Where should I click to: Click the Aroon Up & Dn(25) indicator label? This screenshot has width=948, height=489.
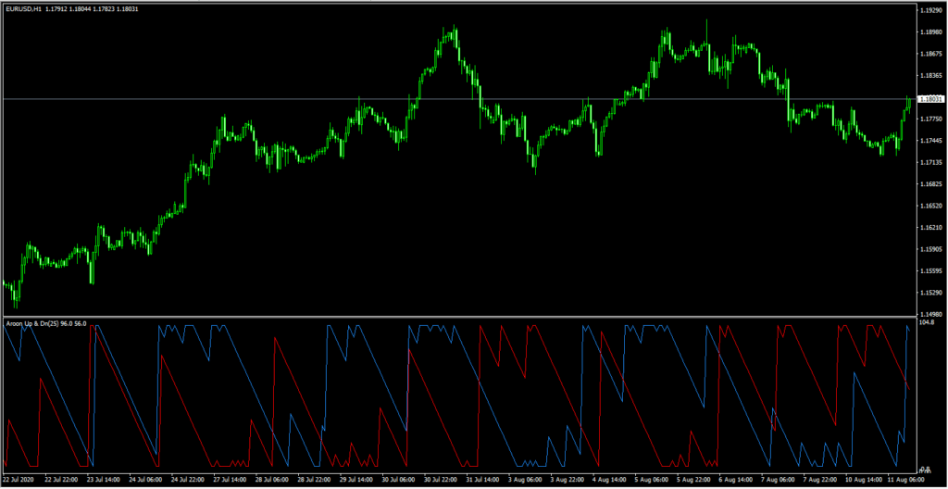46,324
